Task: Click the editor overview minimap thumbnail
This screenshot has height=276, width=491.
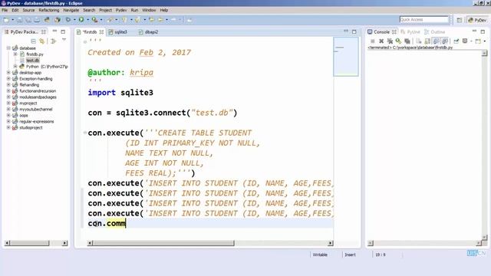Action: tap(346, 57)
